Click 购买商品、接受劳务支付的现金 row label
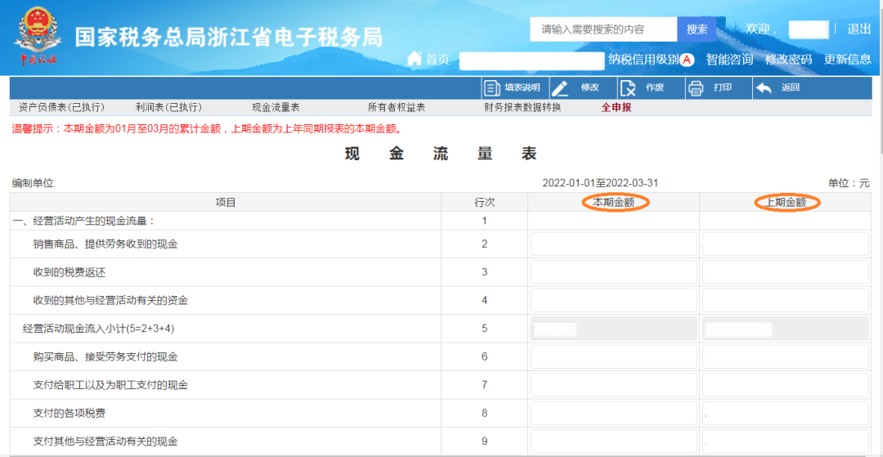Image resolution: width=883 pixels, height=457 pixels. [105, 356]
